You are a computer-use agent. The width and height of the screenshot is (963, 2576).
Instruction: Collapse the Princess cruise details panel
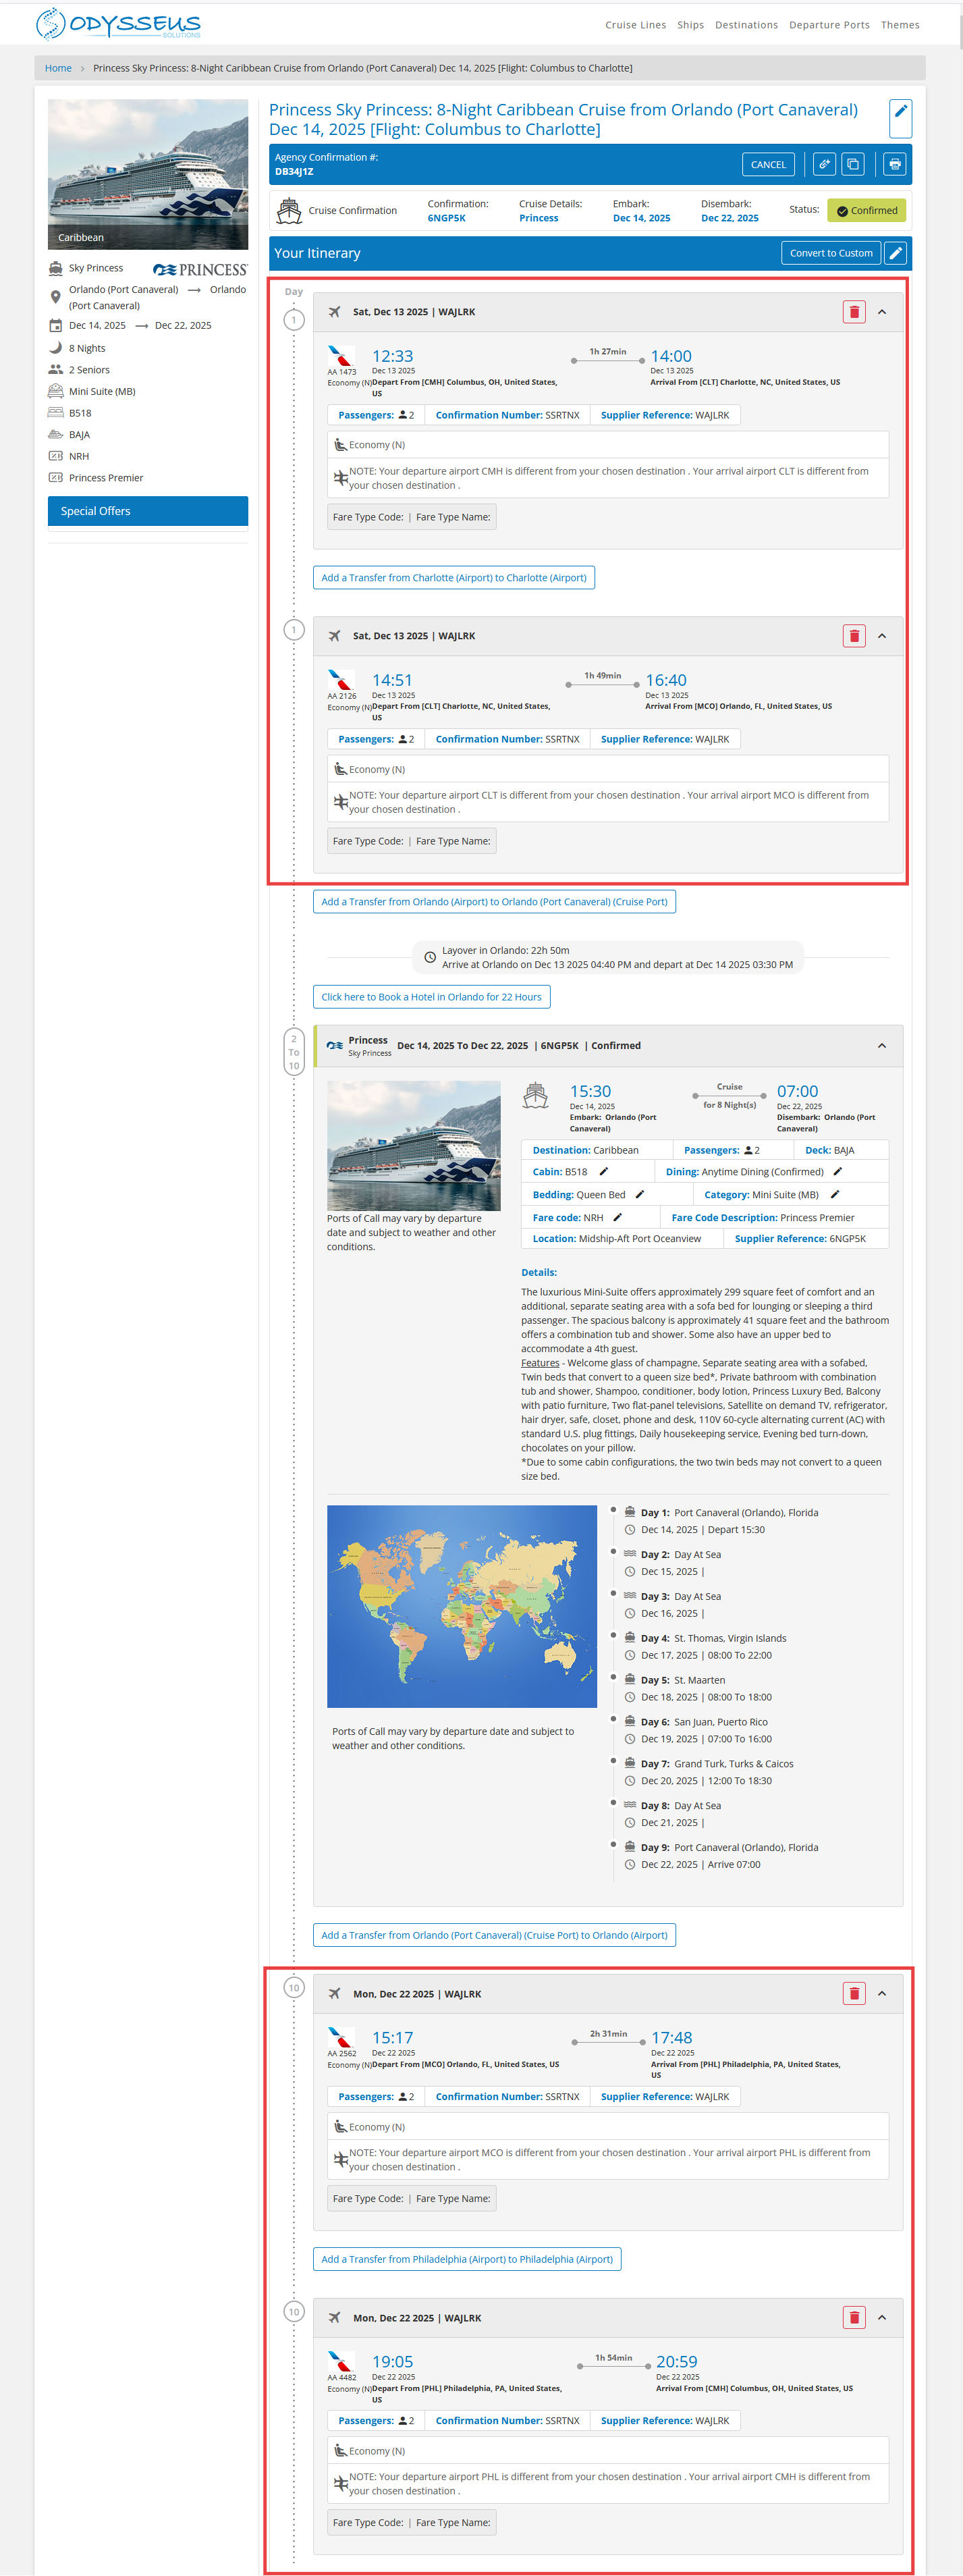pyautogui.click(x=882, y=1045)
